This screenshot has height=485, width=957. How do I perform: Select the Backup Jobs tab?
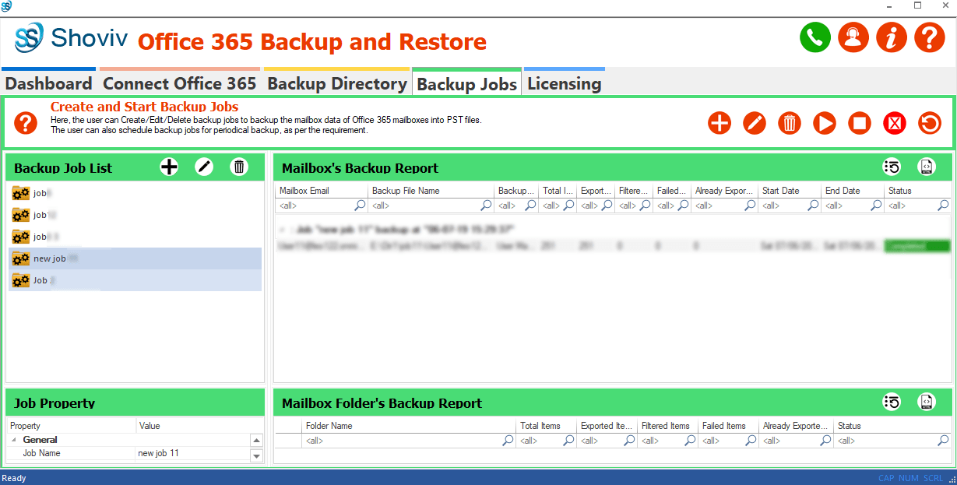tap(466, 84)
